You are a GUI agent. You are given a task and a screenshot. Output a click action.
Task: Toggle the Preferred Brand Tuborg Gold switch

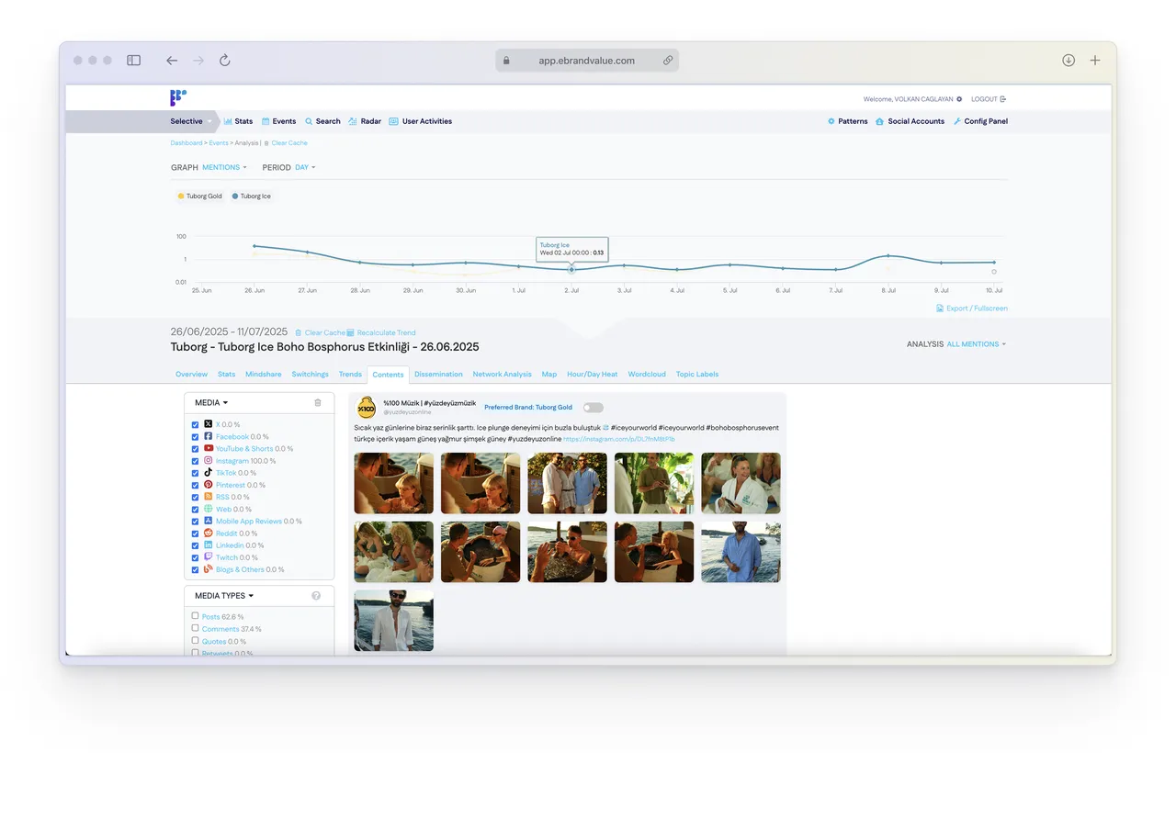point(593,408)
